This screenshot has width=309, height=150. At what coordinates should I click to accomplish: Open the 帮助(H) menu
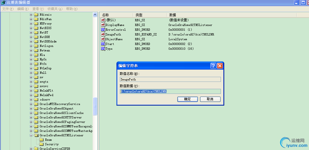click(72, 9)
